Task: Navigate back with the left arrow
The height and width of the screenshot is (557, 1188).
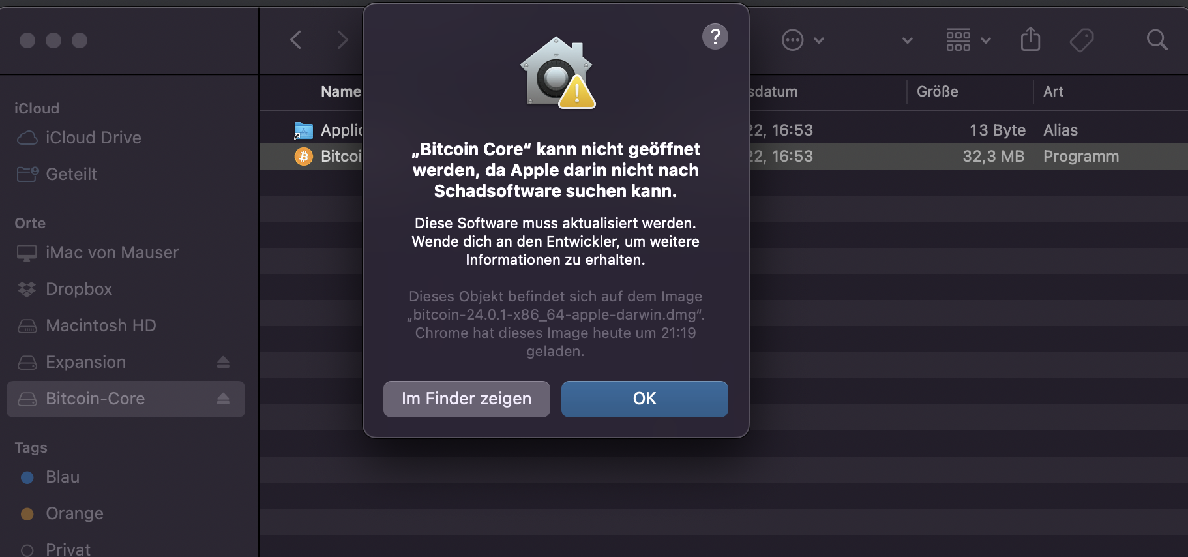Action: pyautogui.click(x=296, y=40)
